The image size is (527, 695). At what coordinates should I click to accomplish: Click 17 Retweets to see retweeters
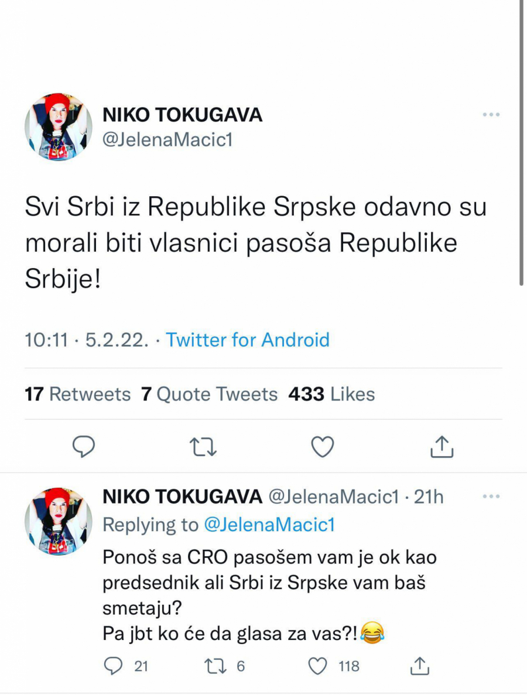coord(77,394)
